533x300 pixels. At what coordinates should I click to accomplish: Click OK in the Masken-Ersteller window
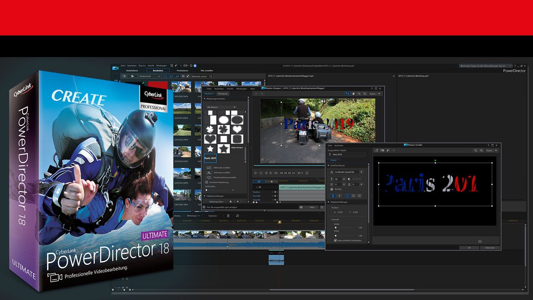tap(469, 247)
